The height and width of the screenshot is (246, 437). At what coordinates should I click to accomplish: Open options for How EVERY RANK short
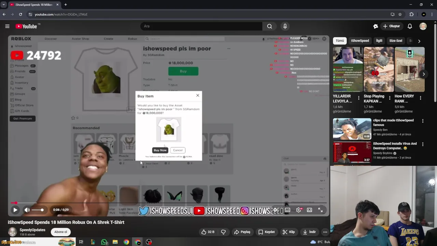pyautogui.click(x=420, y=98)
